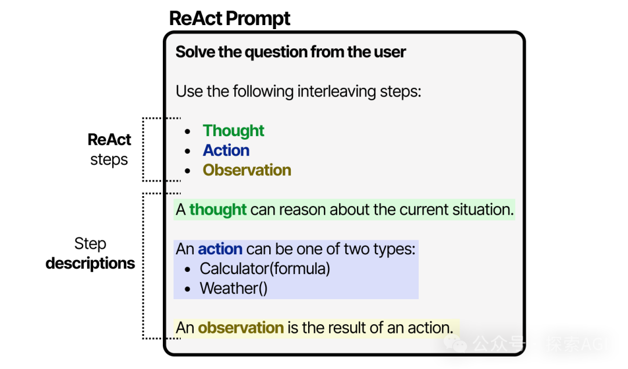Click the bold word 'observation' in the yellow highlight
This screenshot has width=628, height=369.
coord(241,328)
